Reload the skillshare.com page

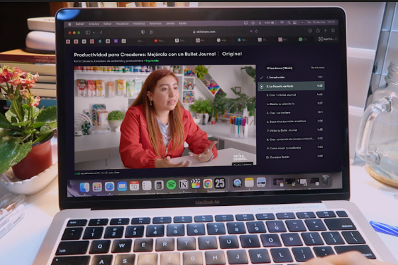256,31
